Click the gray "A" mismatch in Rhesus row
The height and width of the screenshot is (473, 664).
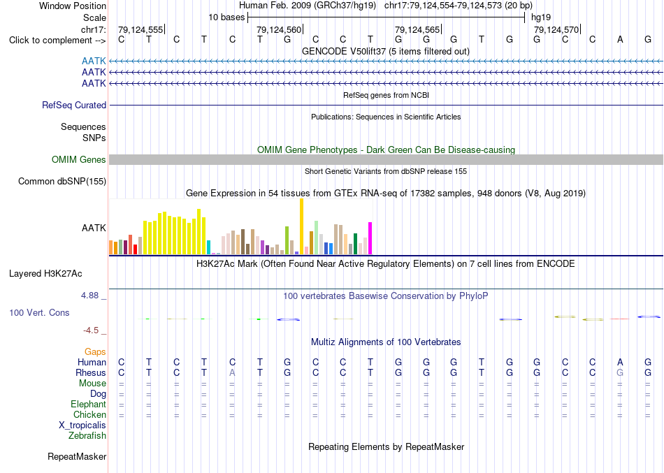click(x=232, y=372)
